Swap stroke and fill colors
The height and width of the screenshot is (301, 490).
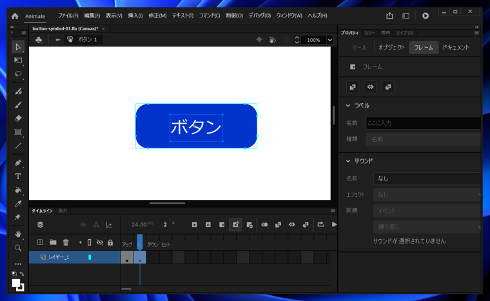pyautogui.click(x=22, y=274)
